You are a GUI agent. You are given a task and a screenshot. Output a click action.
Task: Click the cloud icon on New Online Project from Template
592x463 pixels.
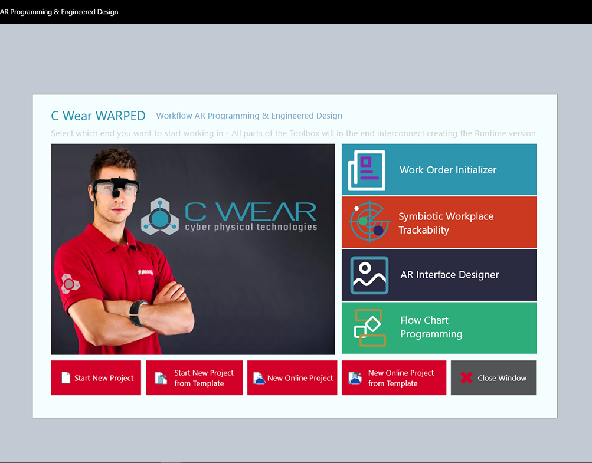coord(355,377)
